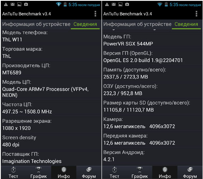Open overflow menu in left AnTuTu header
203x179 pixels.
[x=95, y=14]
